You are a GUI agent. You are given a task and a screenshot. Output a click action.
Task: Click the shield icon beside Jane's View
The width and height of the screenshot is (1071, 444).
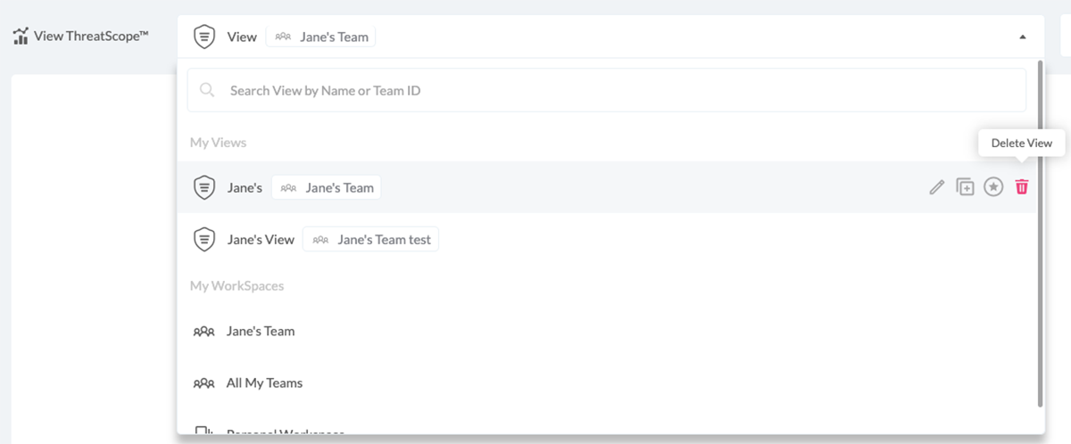point(204,240)
